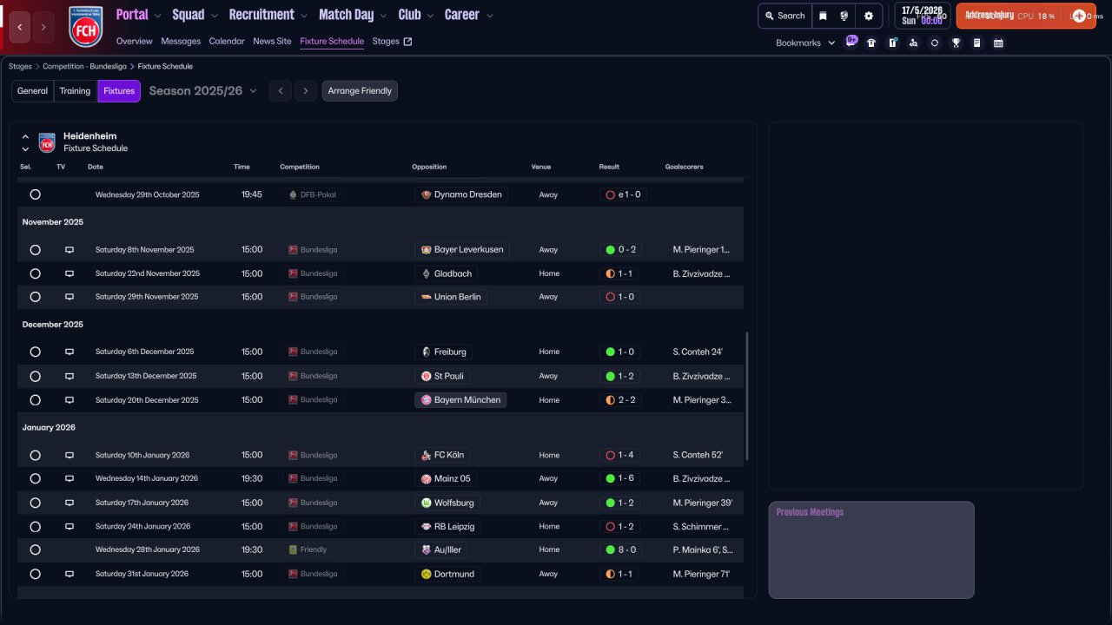This screenshot has width=1112, height=625.
Task: Select the Dynamo Dresden fixture radio button
Action: click(x=35, y=194)
